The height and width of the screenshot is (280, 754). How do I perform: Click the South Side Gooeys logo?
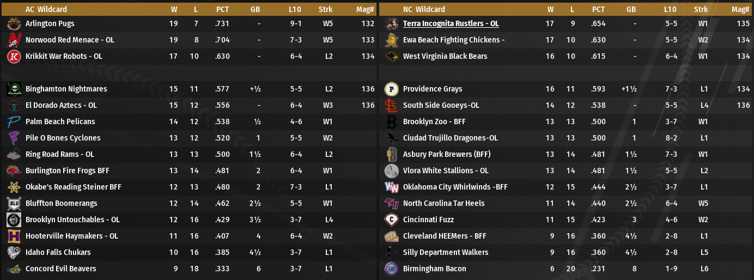coord(391,106)
